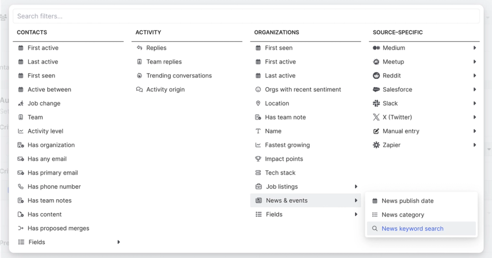The height and width of the screenshot is (258, 492).
Task: Select News keyword search option
Action: (x=412, y=229)
